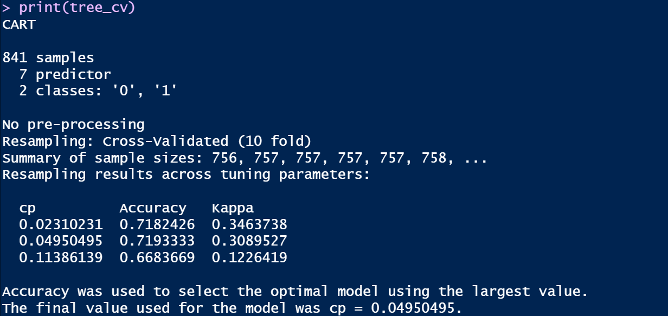Click the Resampling results across tuning parameters line
Image resolution: width=668 pixels, height=316 pixels.
click(186, 175)
